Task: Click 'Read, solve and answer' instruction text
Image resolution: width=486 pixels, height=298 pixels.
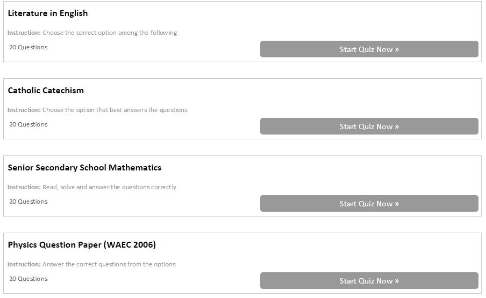Action: click(110, 187)
